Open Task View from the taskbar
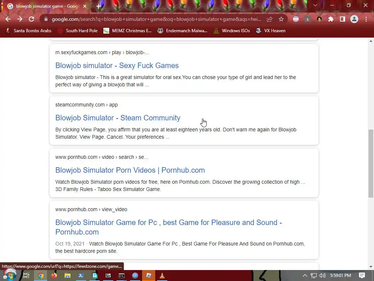The width and height of the screenshot is (374, 281). [x=26, y=276]
